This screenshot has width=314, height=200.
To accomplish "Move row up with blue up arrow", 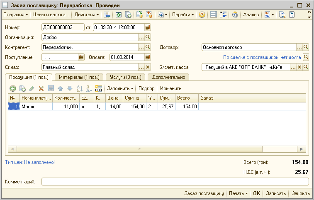I will tap(60, 88).
